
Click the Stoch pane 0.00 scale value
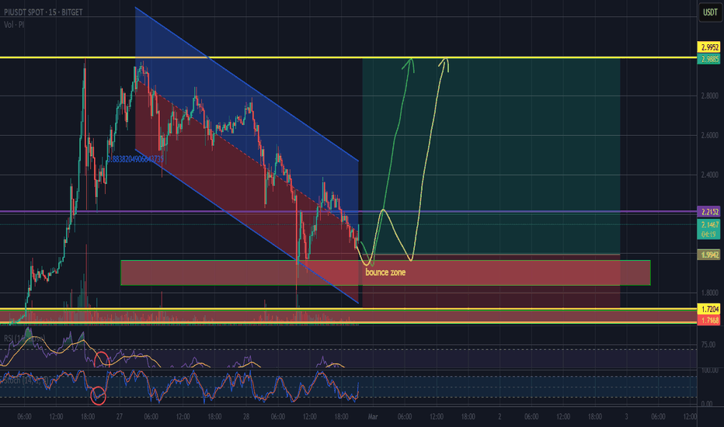pyautogui.click(x=707, y=404)
